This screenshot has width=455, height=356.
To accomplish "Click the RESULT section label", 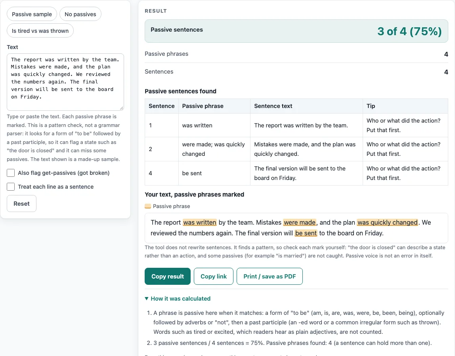I will pos(156,11).
